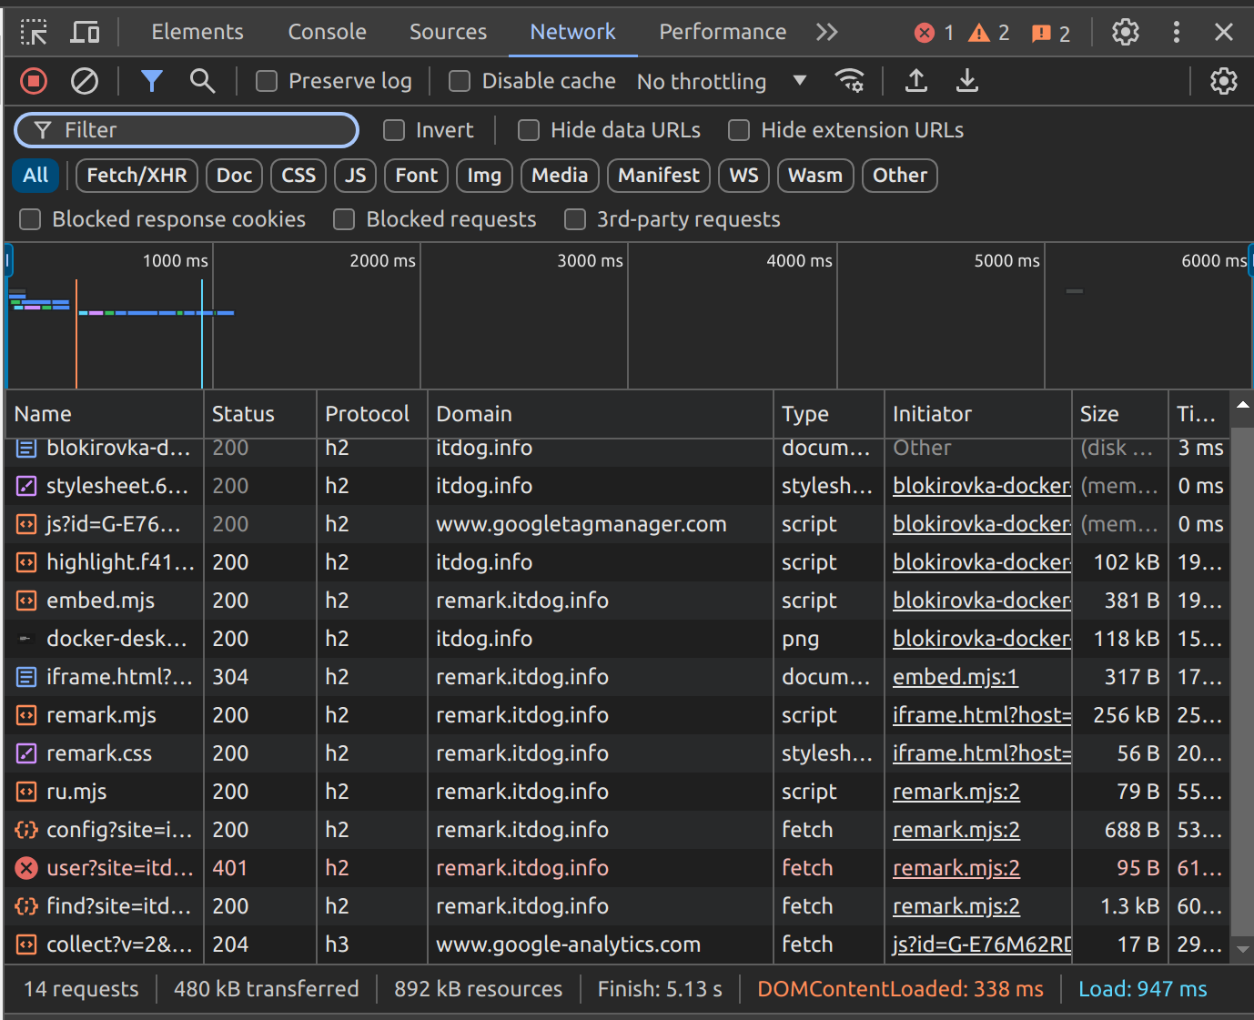Filter requests by Fetch/XHR
1254x1020 pixels.
[137, 176]
